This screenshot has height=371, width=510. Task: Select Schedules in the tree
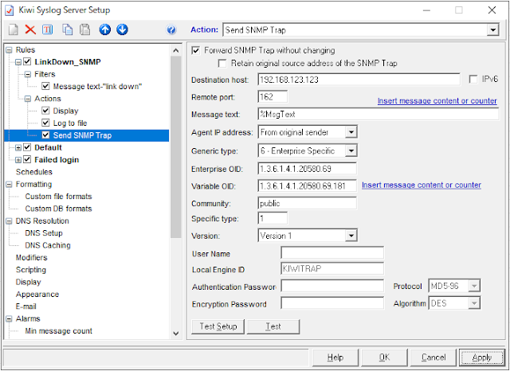click(x=33, y=172)
